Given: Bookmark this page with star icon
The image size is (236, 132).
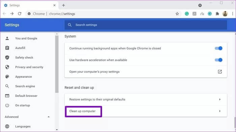Looking at the screenshot, I should point(177,14).
